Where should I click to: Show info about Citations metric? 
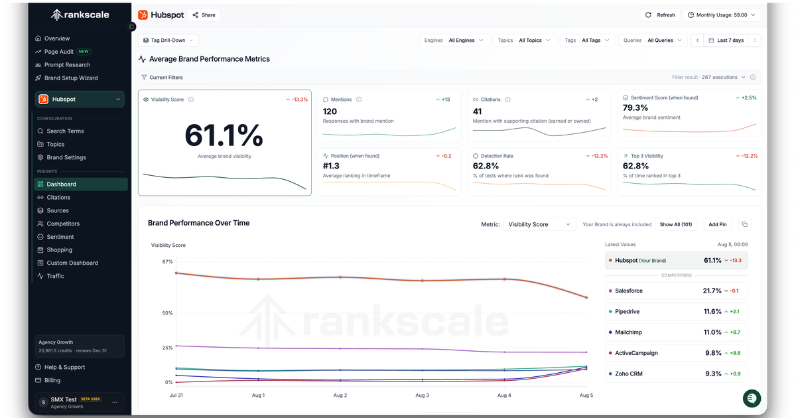507,100
